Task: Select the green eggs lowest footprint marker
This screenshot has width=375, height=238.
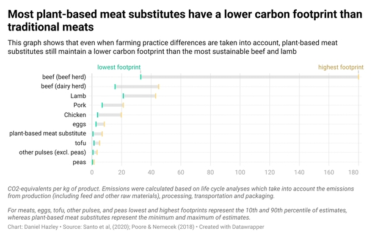Action: point(96,124)
